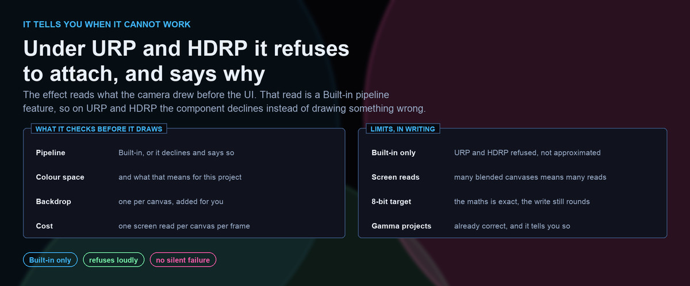Screen dimensions: 690x286
Task: Select the 'IT TELLS YOU WHEN IT CANNOT WORK' eyebrow text
Action: [107, 25]
